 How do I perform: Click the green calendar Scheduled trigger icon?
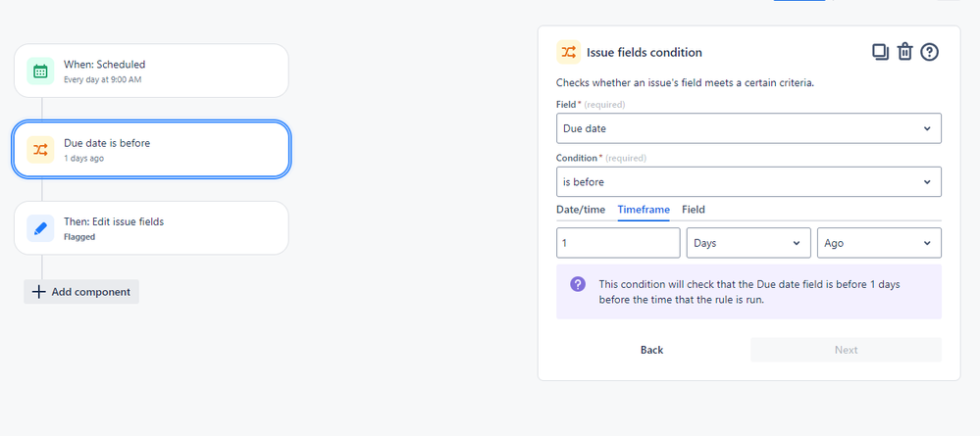[x=40, y=71]
